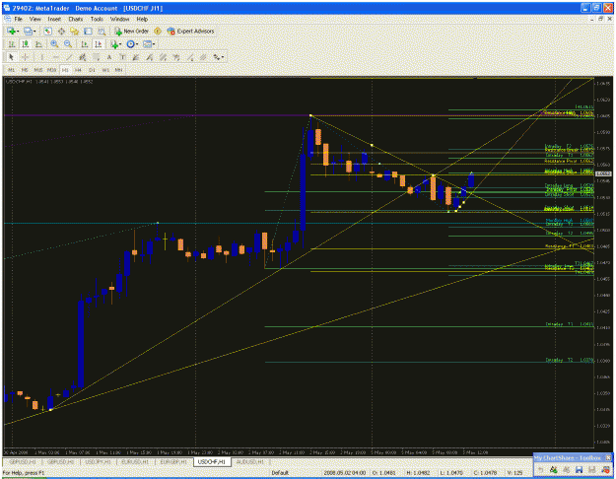Click the New Order button
The width and height of the screenshot is (616, 479).
coord(131,31)
